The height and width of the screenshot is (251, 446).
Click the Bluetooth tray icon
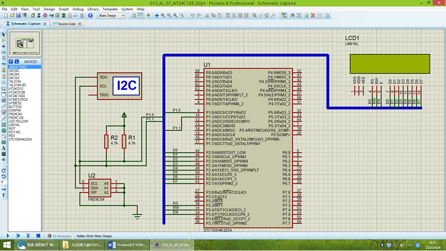(x=382, y=245)
